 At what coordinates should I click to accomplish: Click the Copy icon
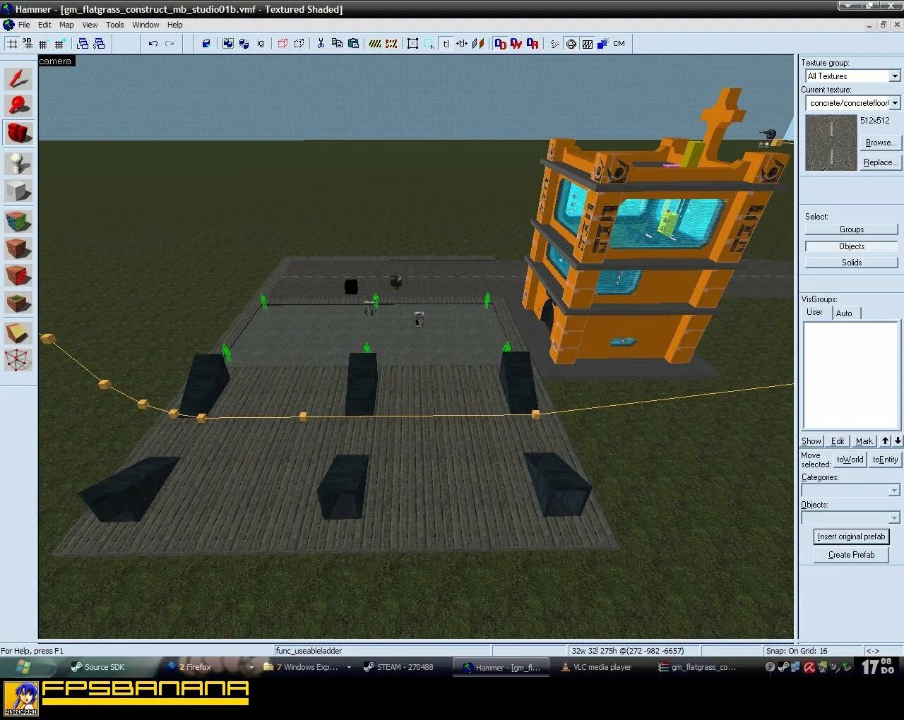(337, 44)
